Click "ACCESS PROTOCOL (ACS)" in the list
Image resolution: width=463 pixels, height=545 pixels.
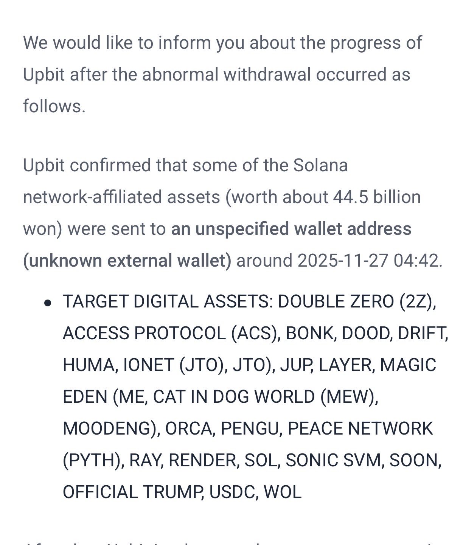tap(170, 334)
